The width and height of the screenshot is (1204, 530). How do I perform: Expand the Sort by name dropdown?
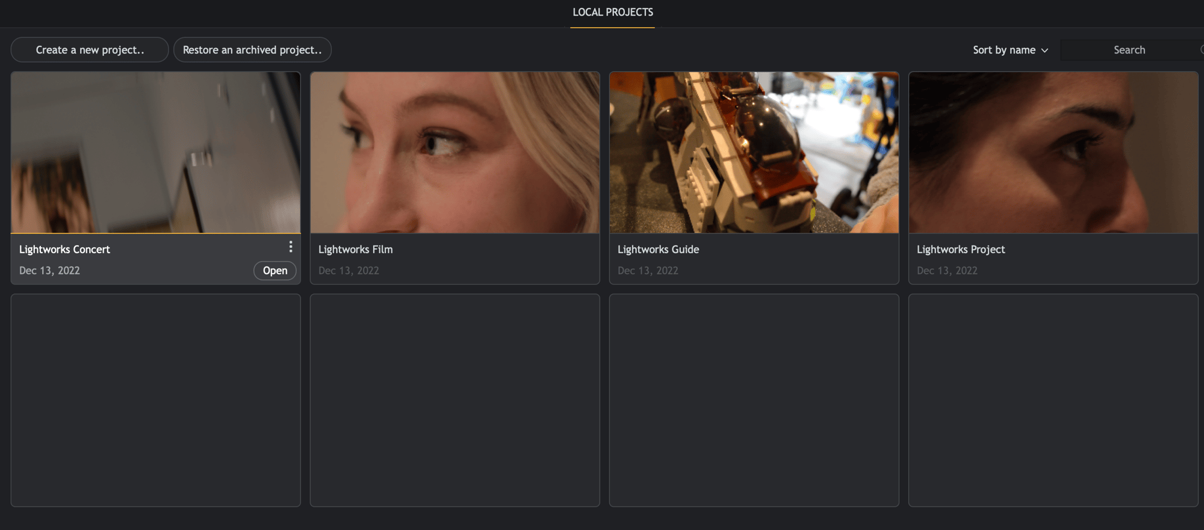coord(1010,50)
